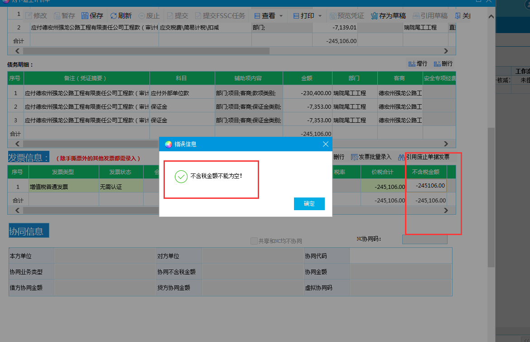This screenshot has height=342, width=530.
Task: Click 存为草稿 save-as-draft icon
Action: (x=375, y=16)
